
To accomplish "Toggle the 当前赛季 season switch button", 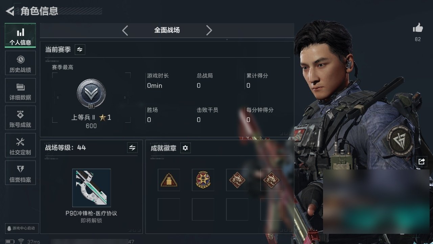I will [x=80, y=49].
